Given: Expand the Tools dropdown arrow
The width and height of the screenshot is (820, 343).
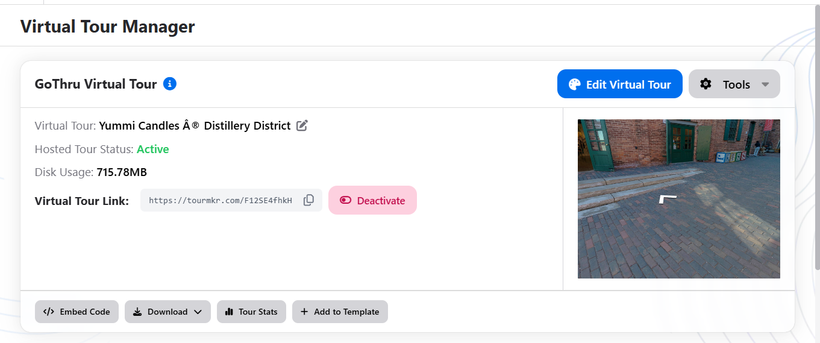Looking at the screenshot, I should coord(765,84).
